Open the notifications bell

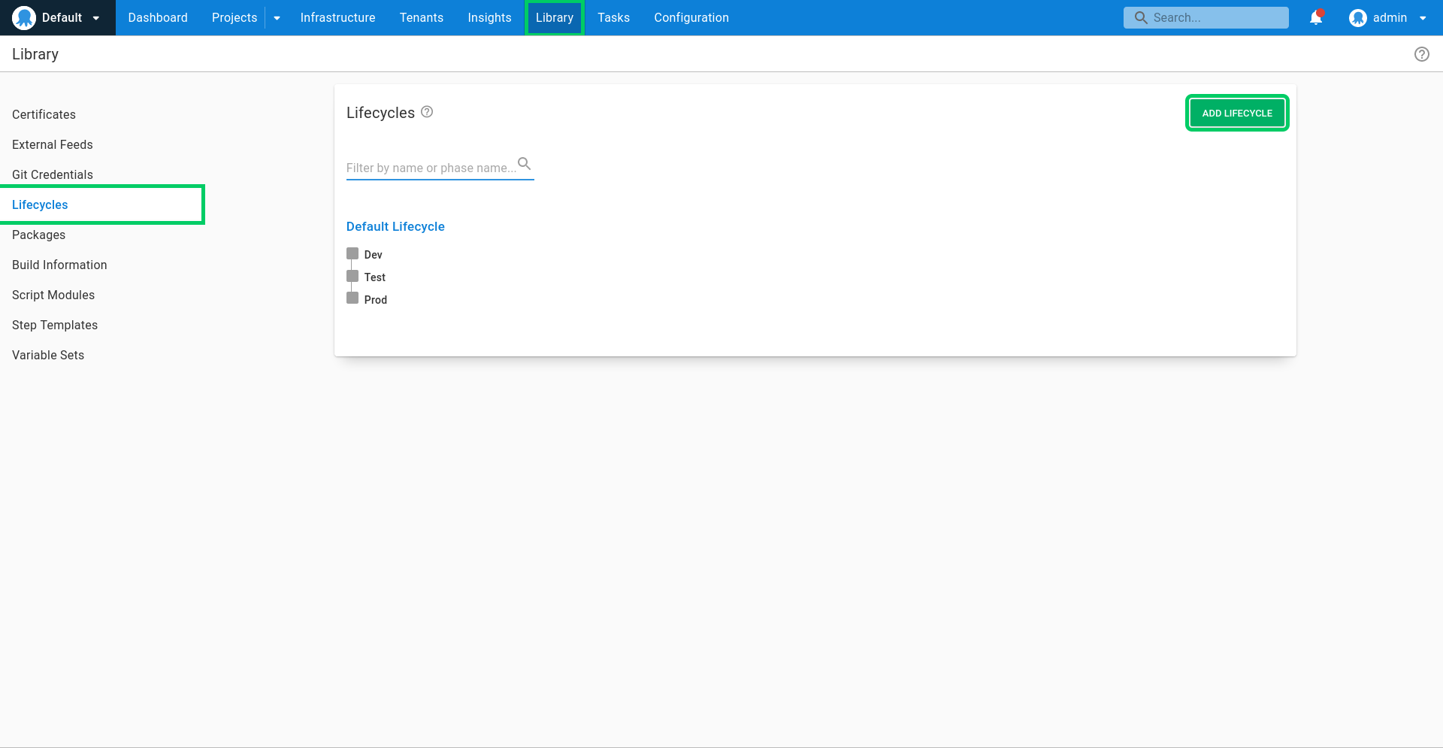[x=1316, y=17]
